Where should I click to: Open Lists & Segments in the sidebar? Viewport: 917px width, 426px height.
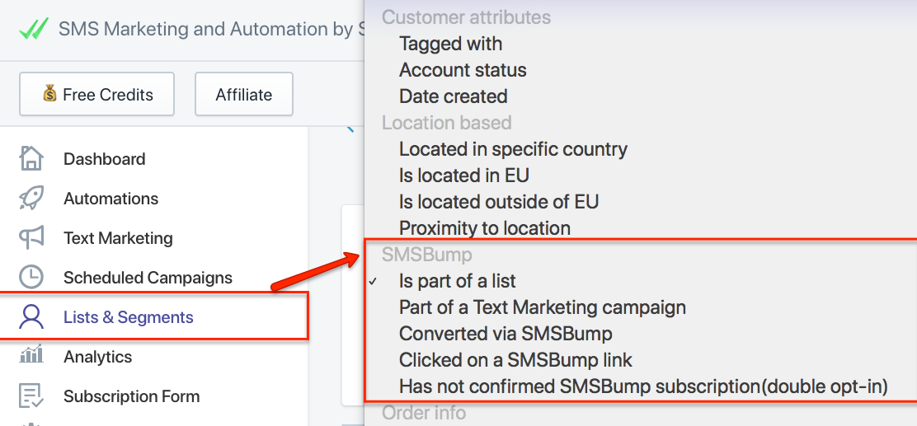pos(128,317)
